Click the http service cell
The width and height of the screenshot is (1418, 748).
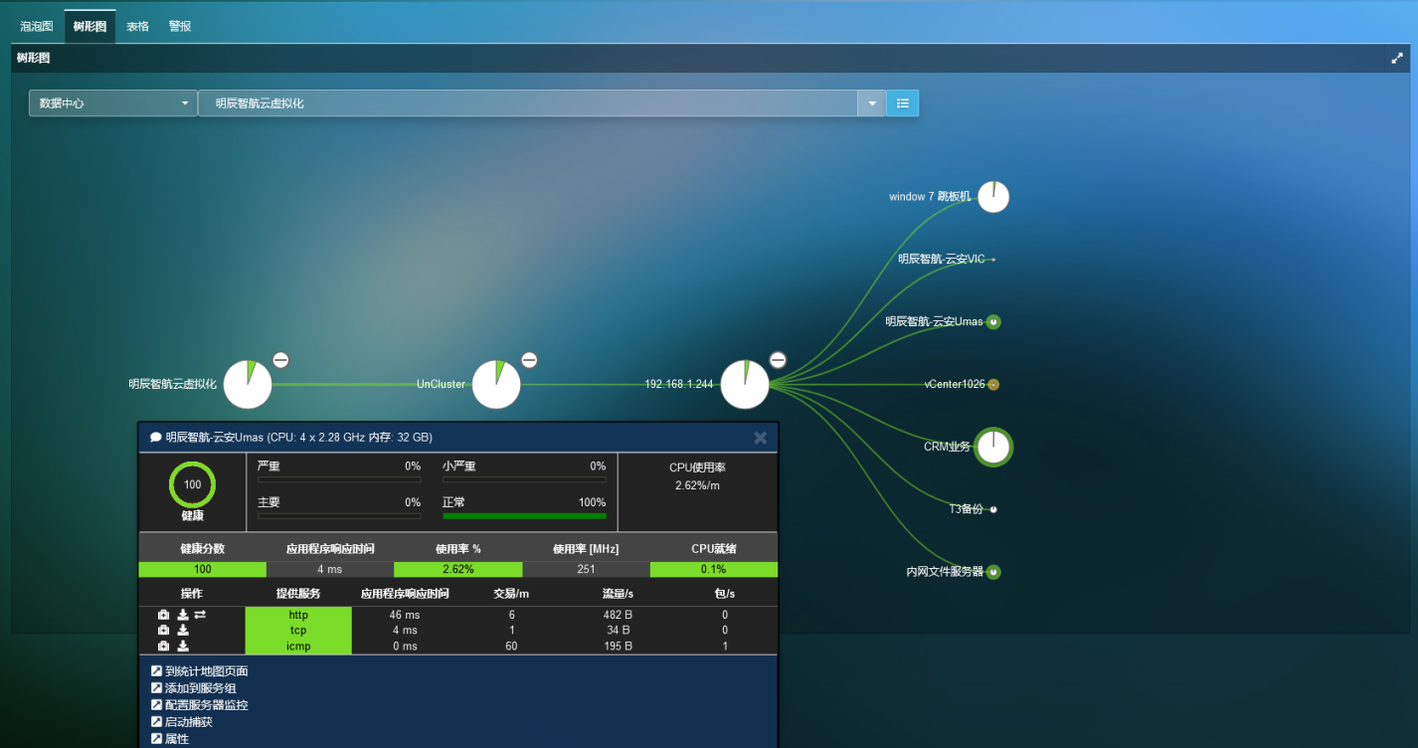point(298,615)
